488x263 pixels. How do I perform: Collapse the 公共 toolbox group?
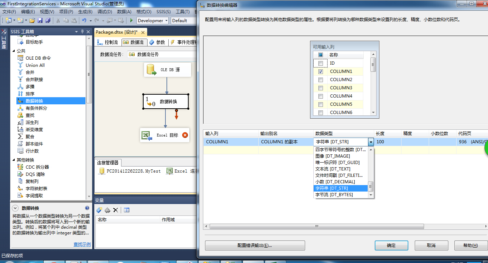[14, 51]
